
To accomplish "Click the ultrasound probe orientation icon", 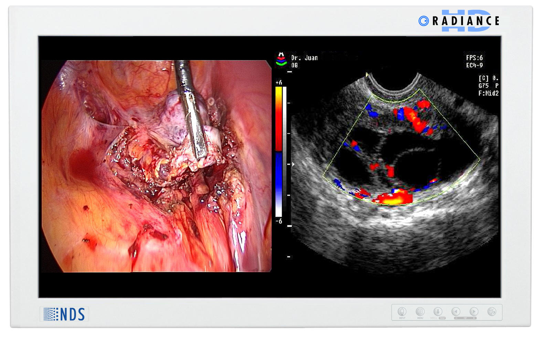I will (x=281, y=59).
